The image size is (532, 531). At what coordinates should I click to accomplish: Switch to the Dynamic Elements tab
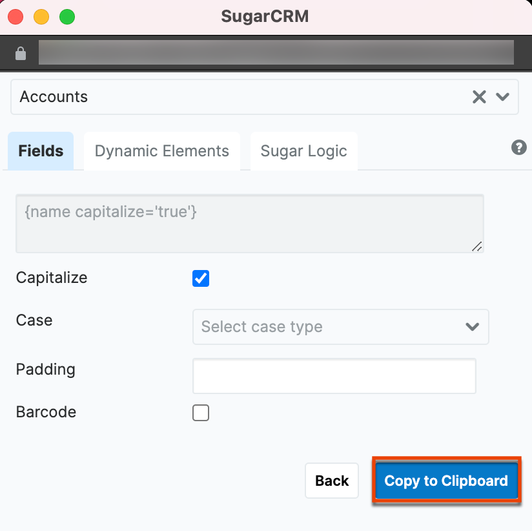[161, 151]
